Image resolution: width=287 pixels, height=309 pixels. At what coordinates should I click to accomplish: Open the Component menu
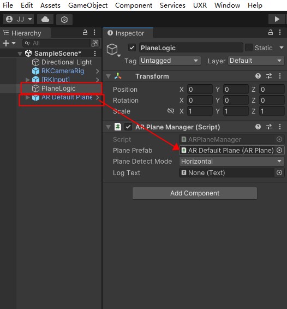(x=134, y=5)
